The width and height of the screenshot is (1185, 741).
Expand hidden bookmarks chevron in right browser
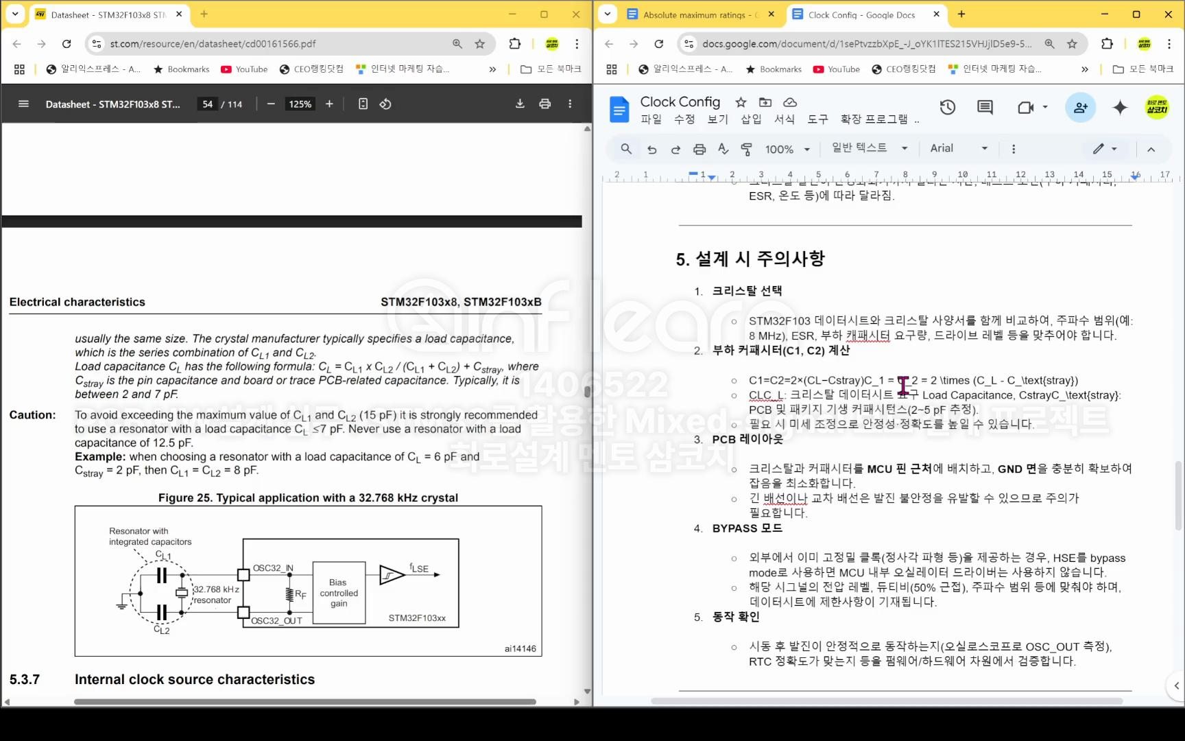tap(1085, 69)
